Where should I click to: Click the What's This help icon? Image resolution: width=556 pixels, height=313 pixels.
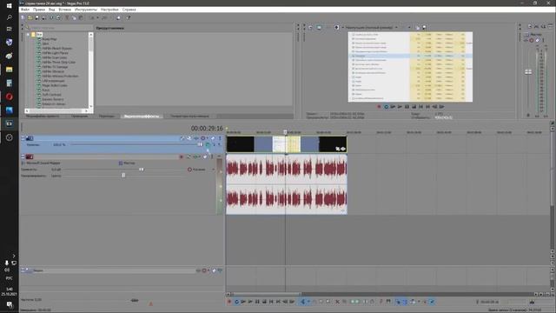(x=128, y=17)
